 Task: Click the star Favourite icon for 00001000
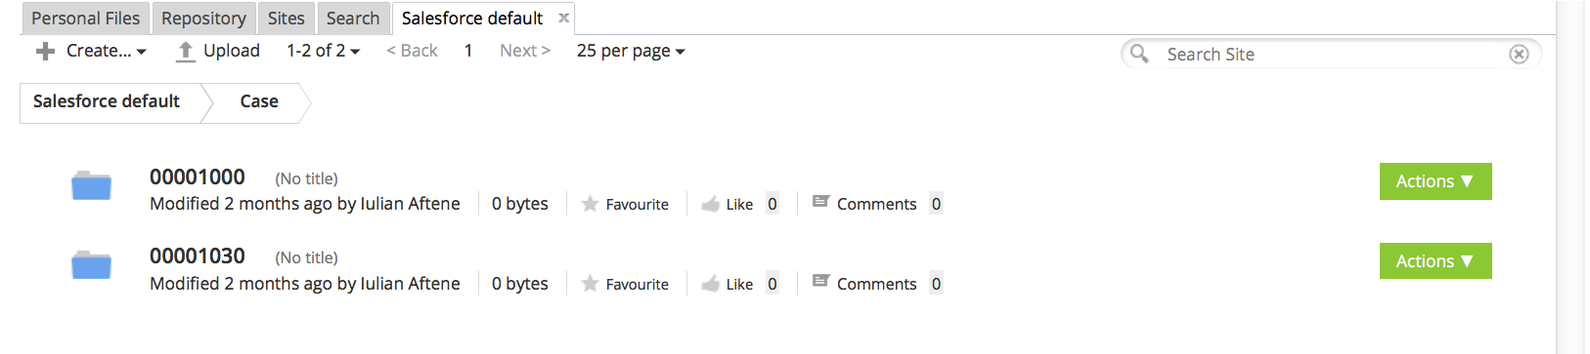590,204
